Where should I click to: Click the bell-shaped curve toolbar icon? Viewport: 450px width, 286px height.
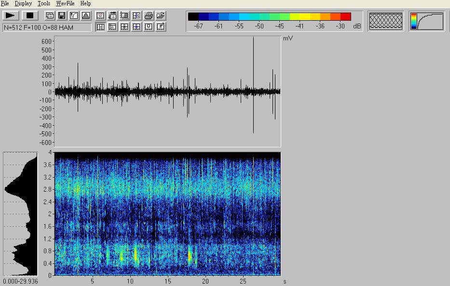point(86,16)
